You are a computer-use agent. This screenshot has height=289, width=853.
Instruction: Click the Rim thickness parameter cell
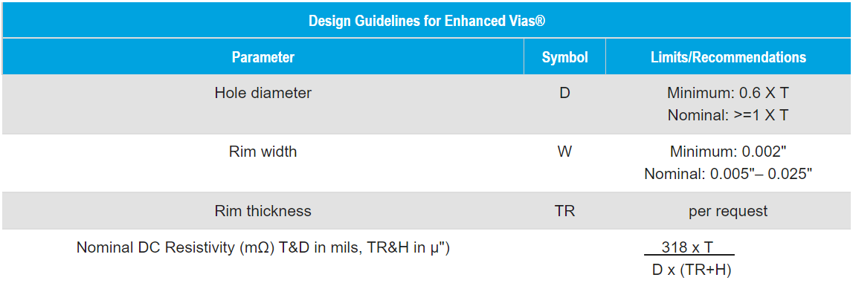tap(263, 211)
